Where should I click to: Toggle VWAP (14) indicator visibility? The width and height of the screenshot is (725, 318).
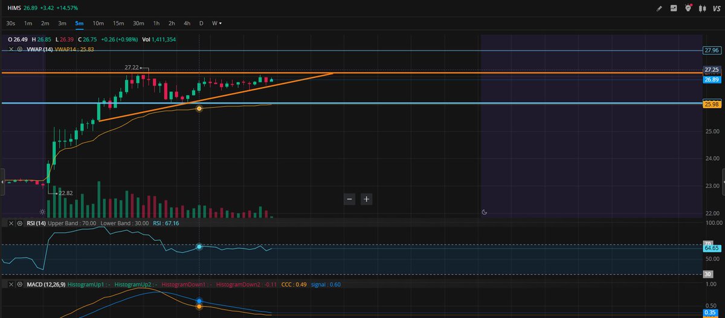point(20,49)
